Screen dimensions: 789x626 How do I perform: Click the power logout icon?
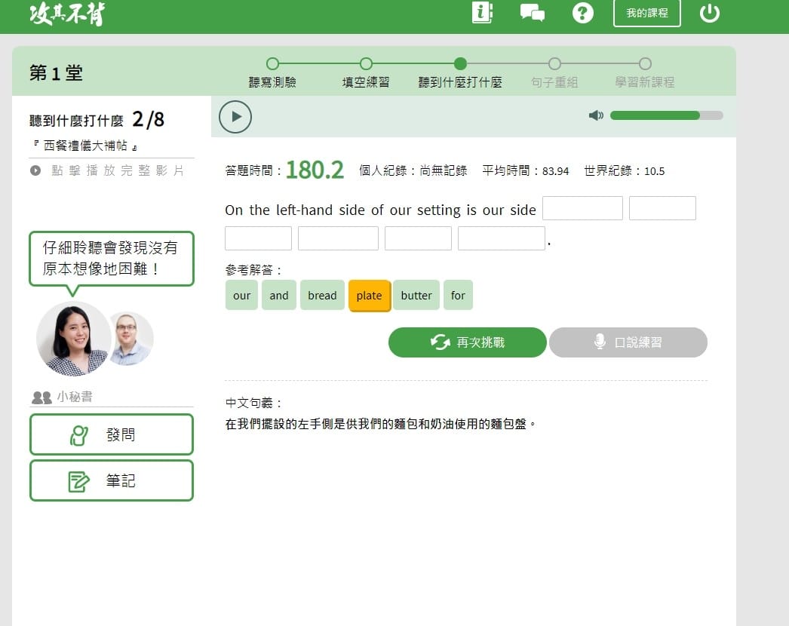[709, 13]
